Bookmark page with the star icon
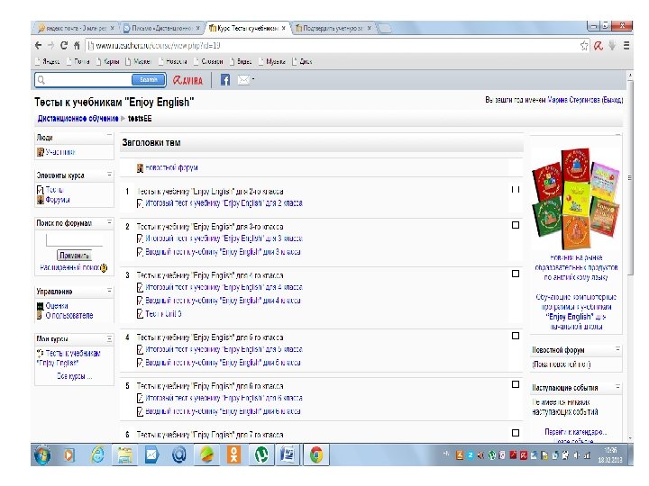The image size is (649, 486). click(584, 46)
